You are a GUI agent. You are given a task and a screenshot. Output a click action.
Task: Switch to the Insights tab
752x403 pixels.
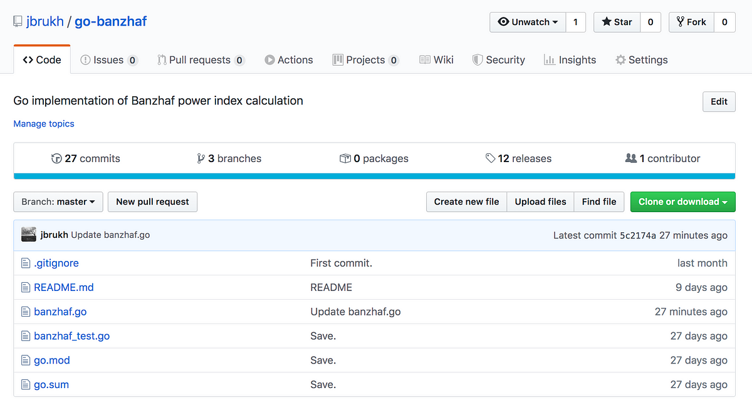coord(570,60)
